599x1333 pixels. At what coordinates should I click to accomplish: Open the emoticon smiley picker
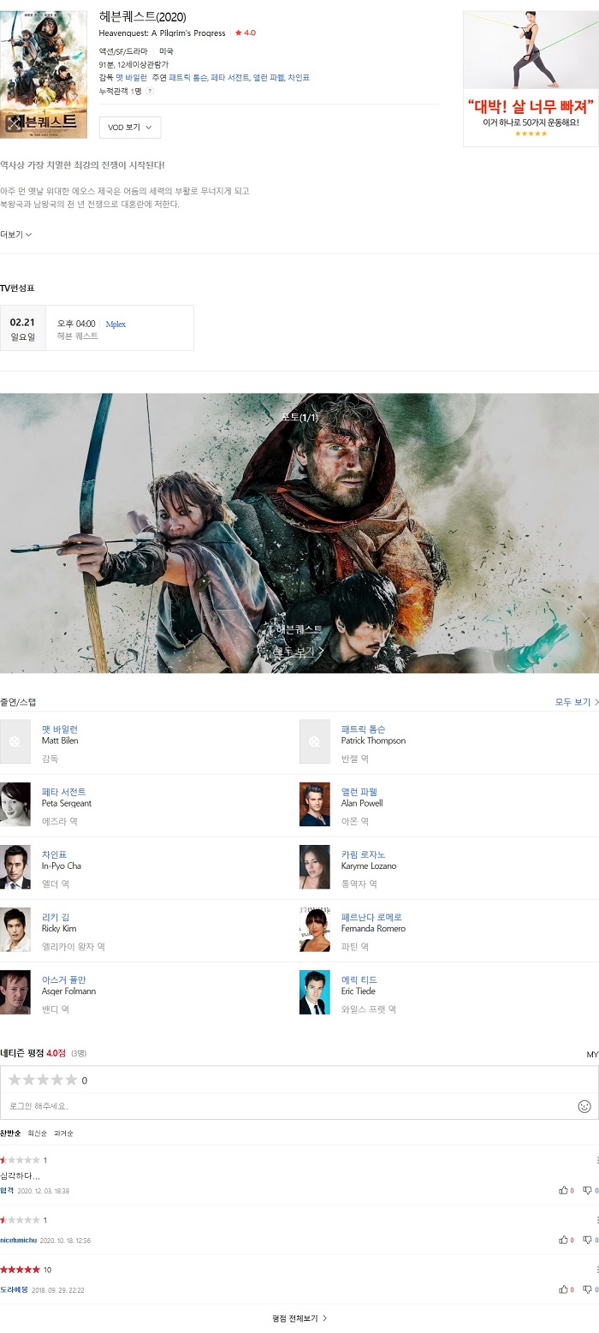pos(584,1106)
